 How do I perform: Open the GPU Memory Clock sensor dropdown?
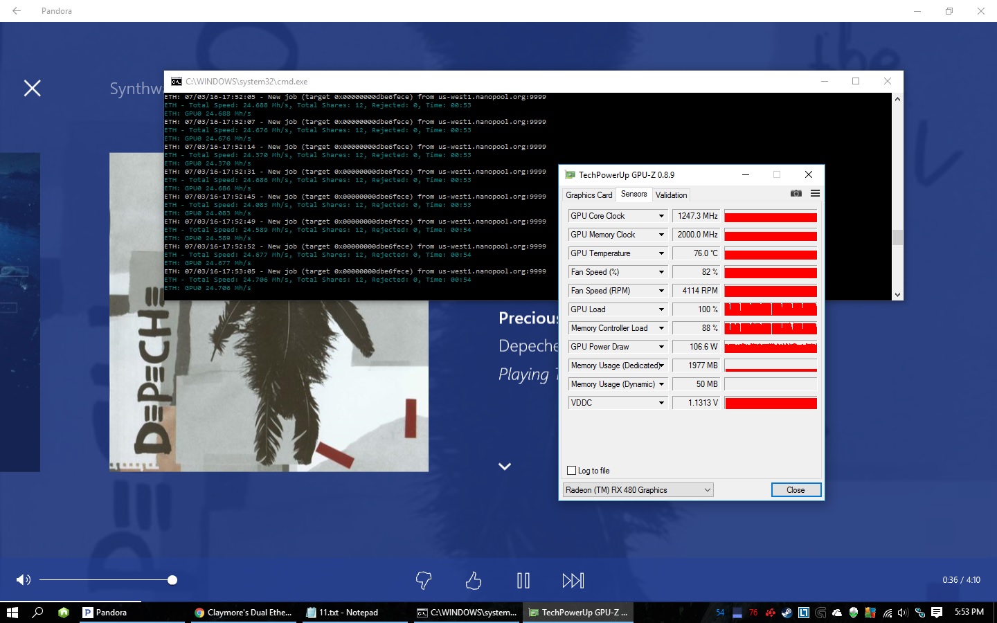pyautogui.click(x=661, y=235)
